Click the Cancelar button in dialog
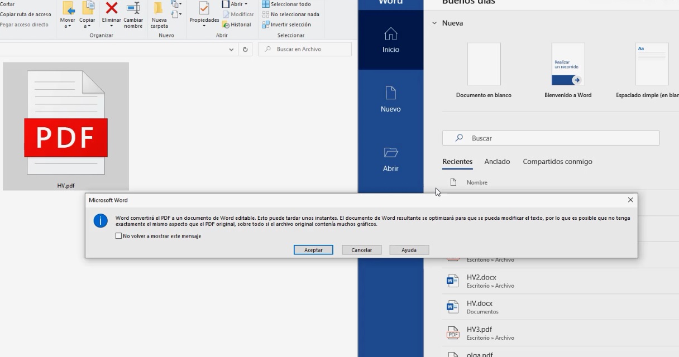Screen dimensions: 679x357 point(361,250)
